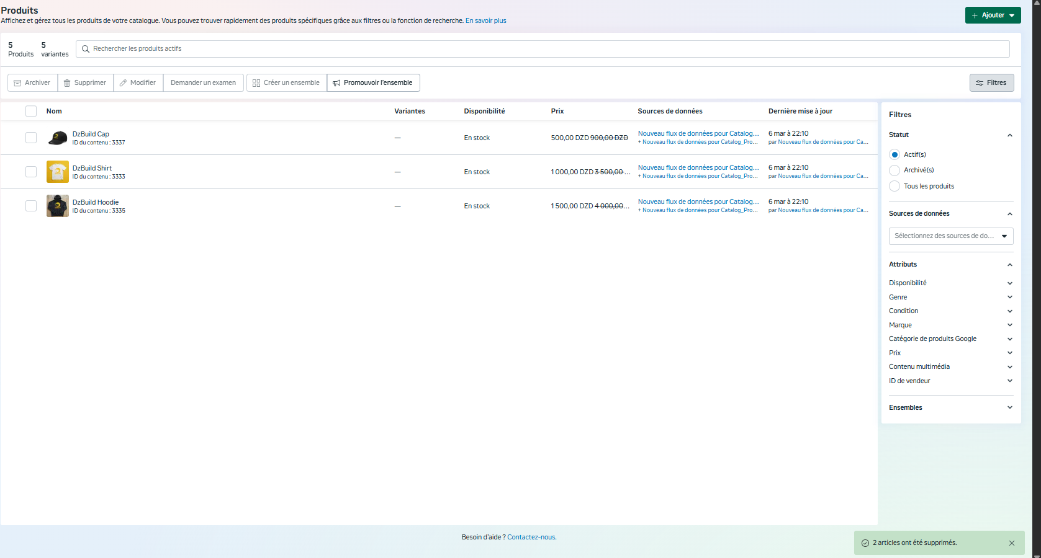Sort by the Prix column header
Image resolution: width=1041 pixels, height=558 pixels.
click(557, 111)
